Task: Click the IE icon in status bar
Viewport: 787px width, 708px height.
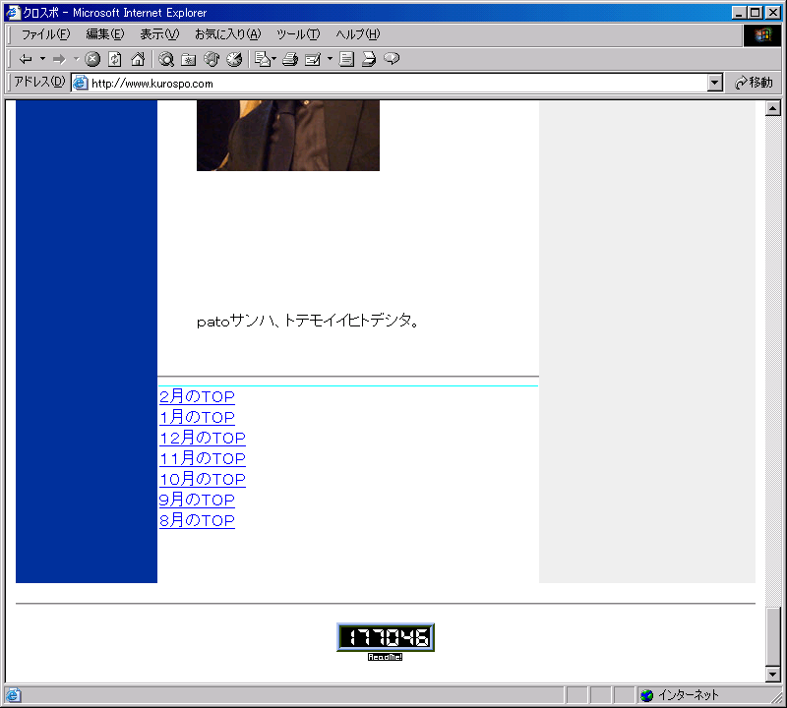Action: click(x=13, y=695)
